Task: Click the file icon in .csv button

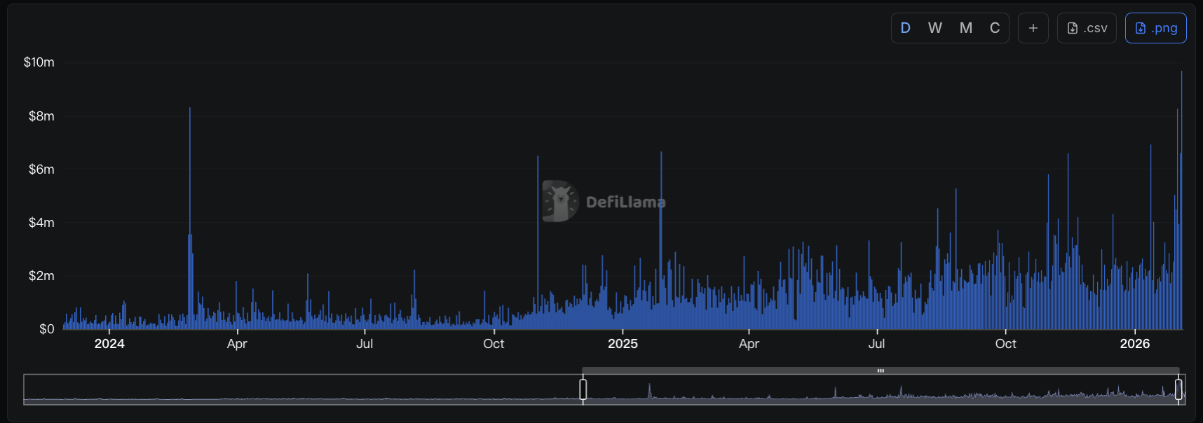Action: (x=1072, y=28)
